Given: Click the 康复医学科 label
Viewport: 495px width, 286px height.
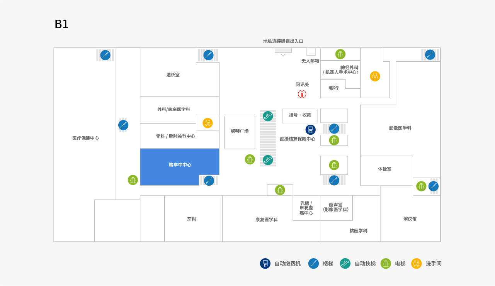Looking at the screenshot, I should click(x=267, y=220).
